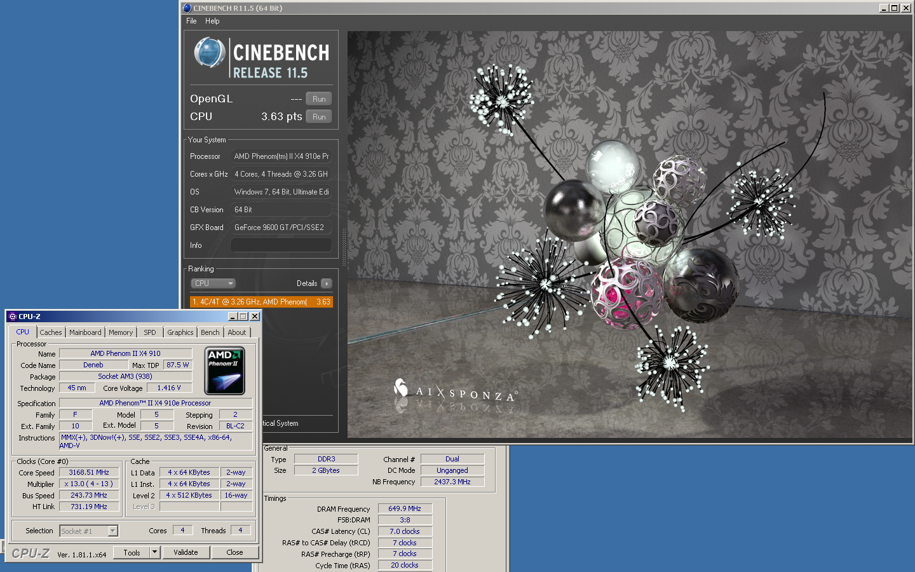Click the Tools button in CPU-Z

tap(132, 552)
